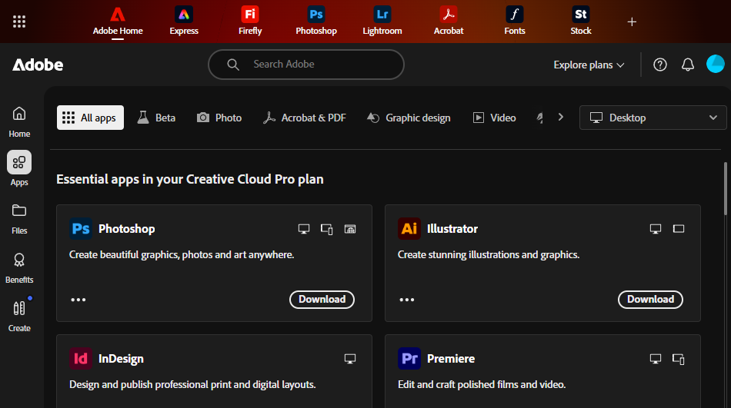Expand the Explore plans dropdown

[589, 65]
